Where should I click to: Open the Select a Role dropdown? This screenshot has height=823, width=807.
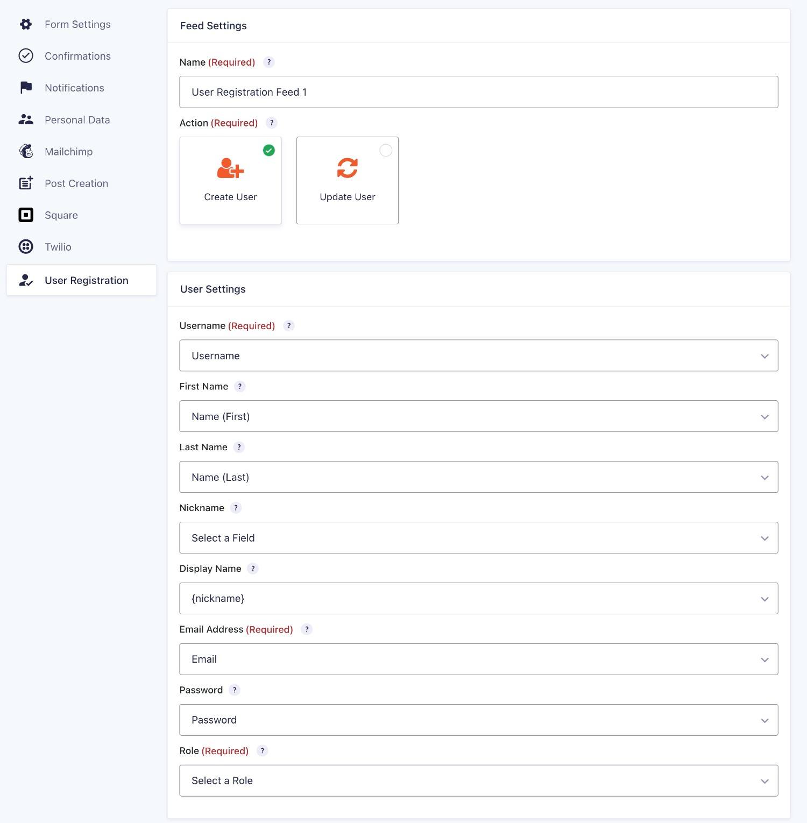(x=479, y=781)
